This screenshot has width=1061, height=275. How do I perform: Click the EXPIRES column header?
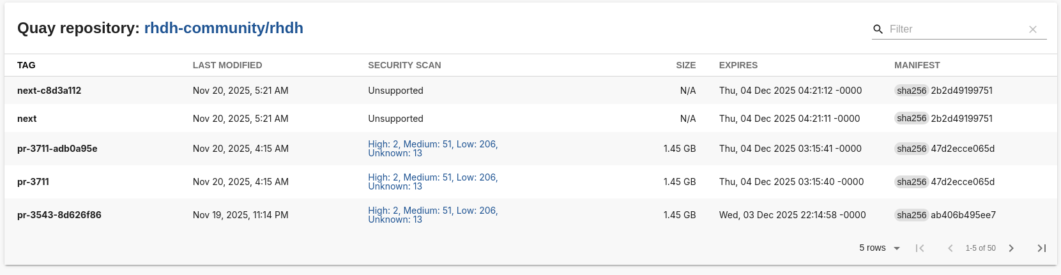click(738, 65)
